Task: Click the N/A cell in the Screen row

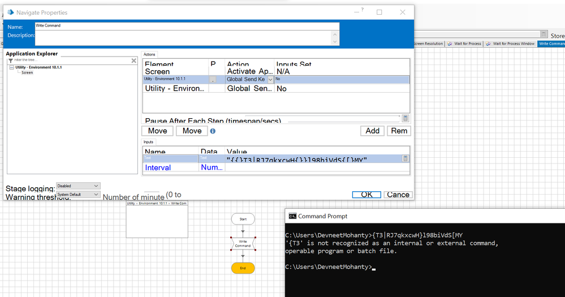Action: pos(283,71)
